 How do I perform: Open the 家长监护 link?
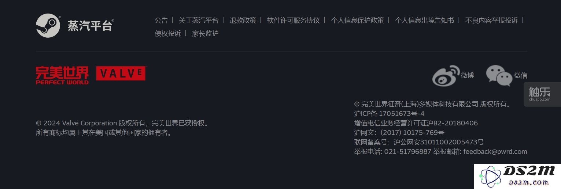coord(205,34)
